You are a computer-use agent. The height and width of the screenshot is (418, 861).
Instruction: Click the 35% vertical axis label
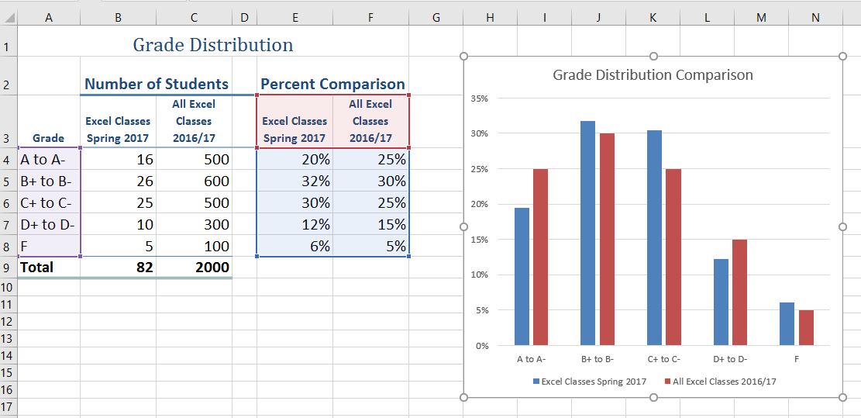coord(480,98)
